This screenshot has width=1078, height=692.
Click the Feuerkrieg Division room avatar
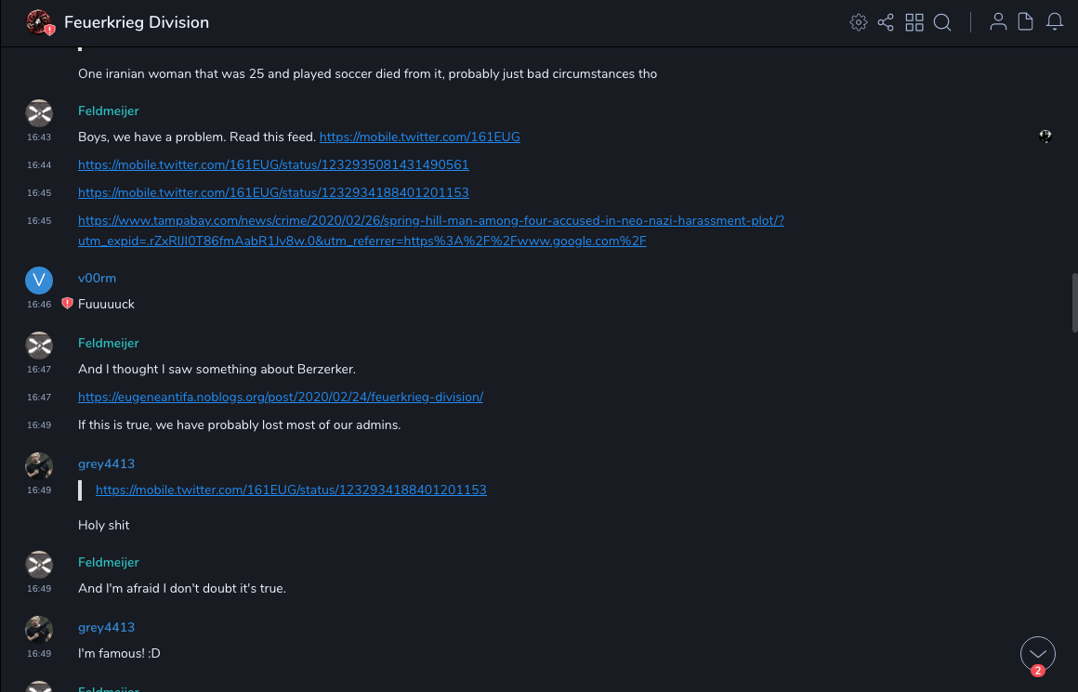(39, 22)
